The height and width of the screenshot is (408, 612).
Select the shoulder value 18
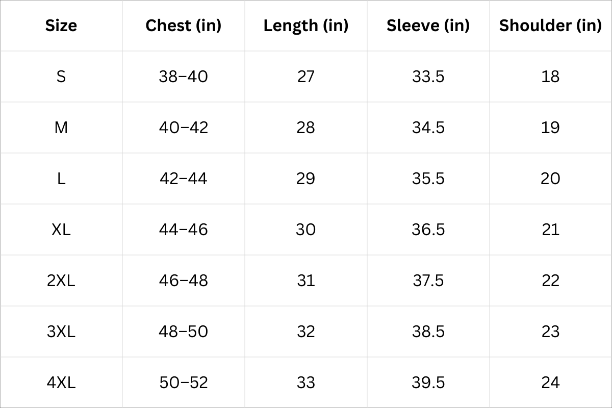[550, 76]
